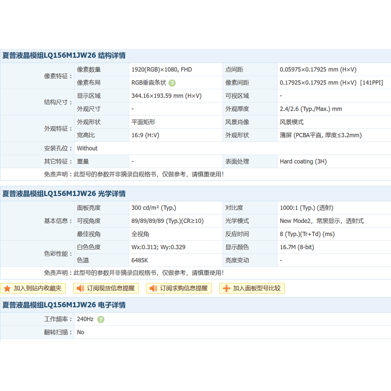Click the star icon on 加入到站内收藏夹
This screenshot has height=391, width=391.
[7, 288]
